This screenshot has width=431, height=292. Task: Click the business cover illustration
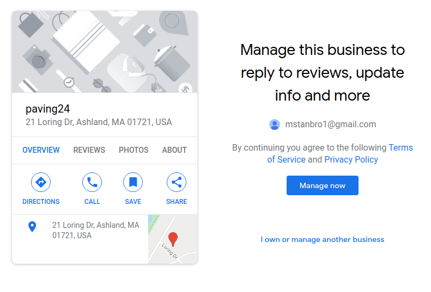tap(105, 52)
